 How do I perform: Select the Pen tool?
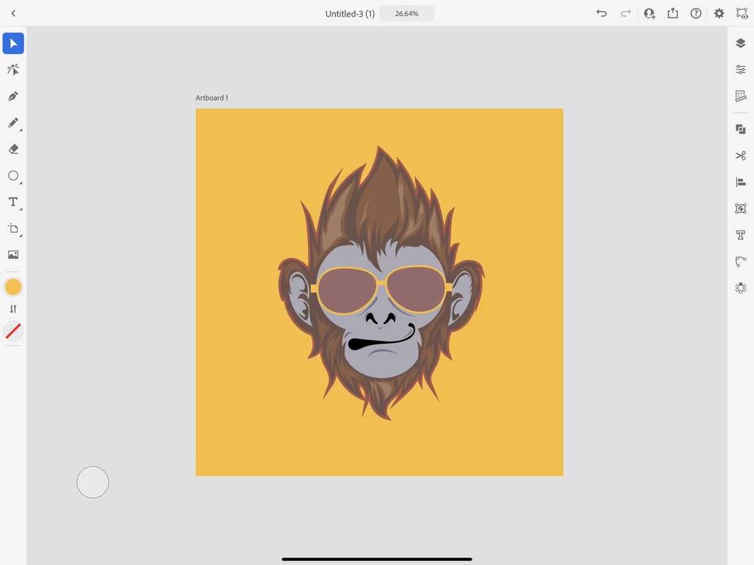13,96
